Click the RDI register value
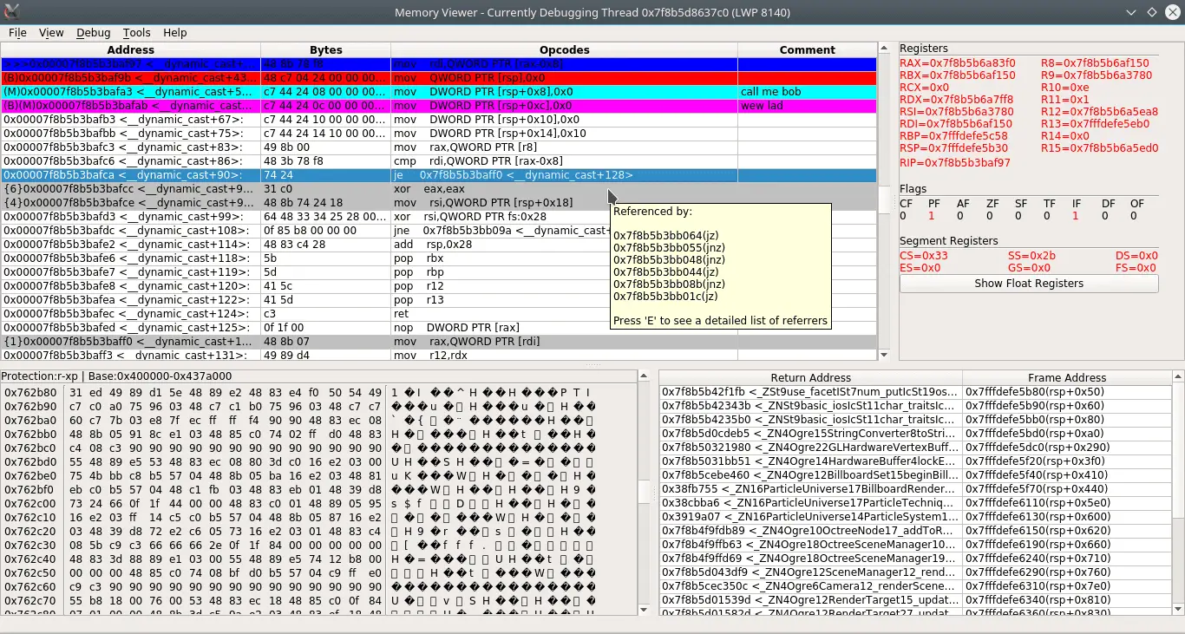The width and height of the screenshot is (1185, 634). coord(956,124)
